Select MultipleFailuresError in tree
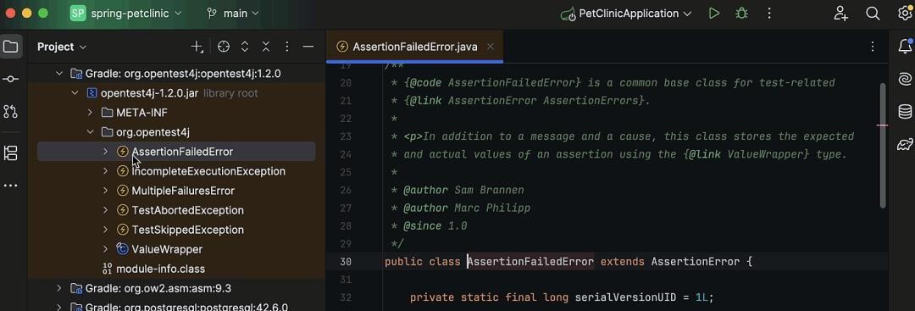 pyautogui.click(x=183, y=191)
